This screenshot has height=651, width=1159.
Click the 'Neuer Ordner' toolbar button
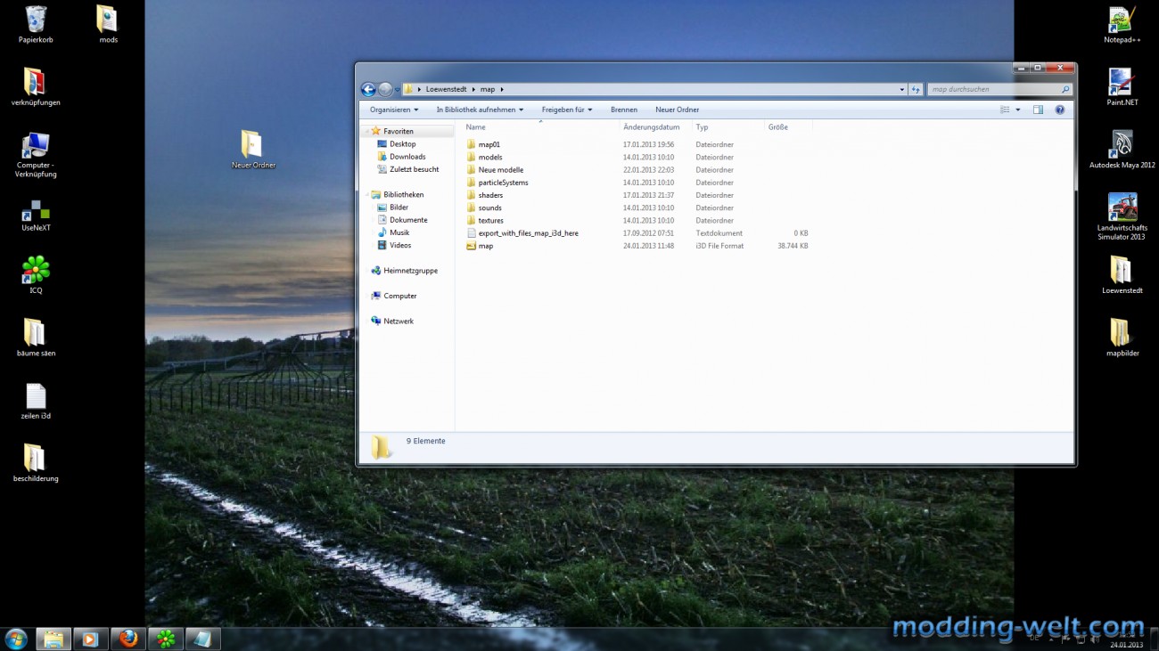tap(677, 110)
